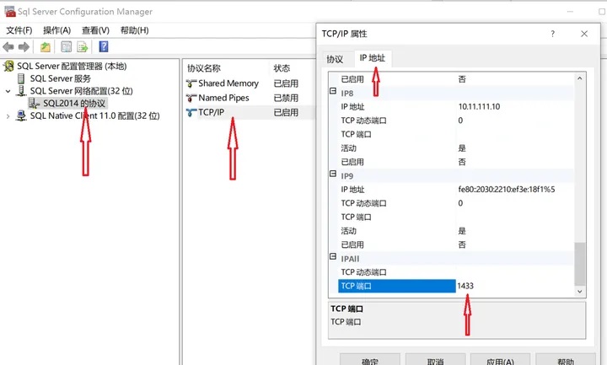
Task: Close the TCP/IP 属性 dialog
Action: click(584, 34)
